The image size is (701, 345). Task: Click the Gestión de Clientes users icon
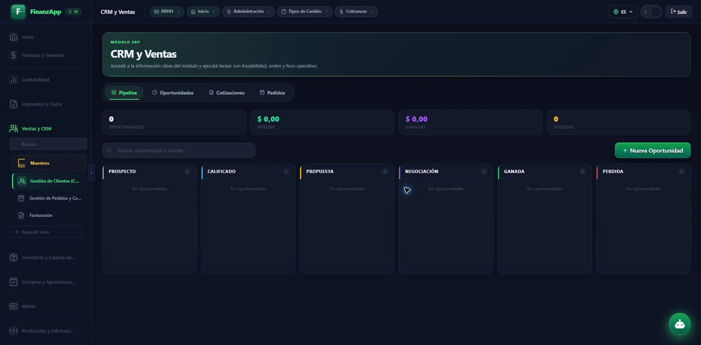(x=22, y=181)
